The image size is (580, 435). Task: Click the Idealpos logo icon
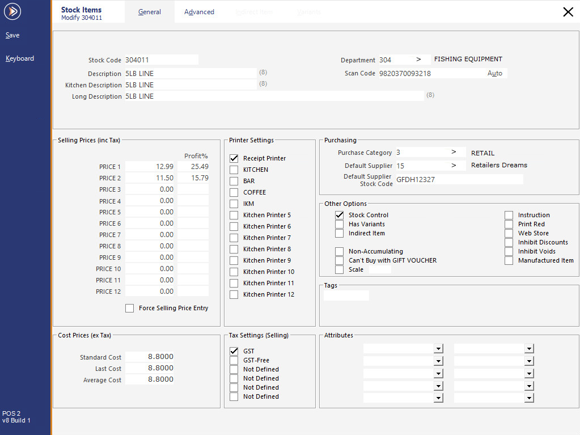tap(12, 11)
